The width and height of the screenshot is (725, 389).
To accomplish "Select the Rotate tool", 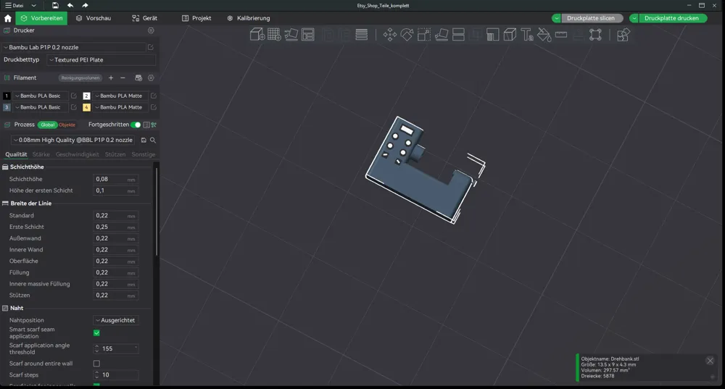I will (407, 35).
